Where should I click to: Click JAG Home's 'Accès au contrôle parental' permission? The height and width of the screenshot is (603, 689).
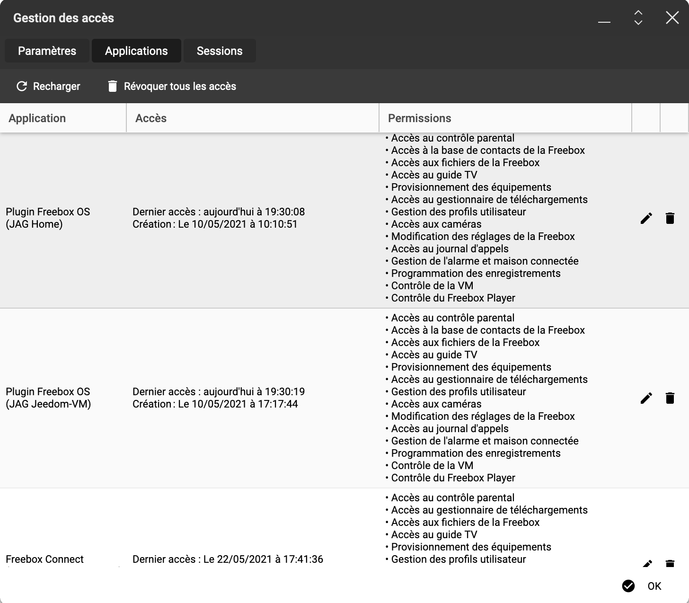(x=452, y=138)
